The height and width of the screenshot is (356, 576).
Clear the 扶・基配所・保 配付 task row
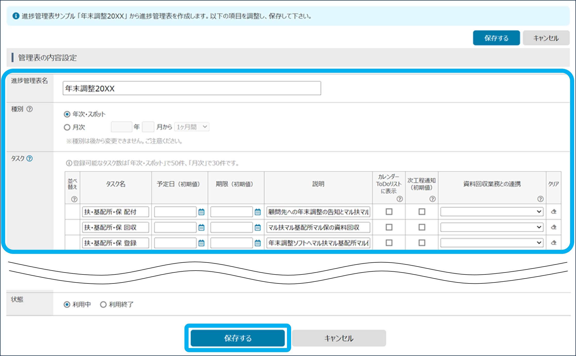tap(554, 212)
